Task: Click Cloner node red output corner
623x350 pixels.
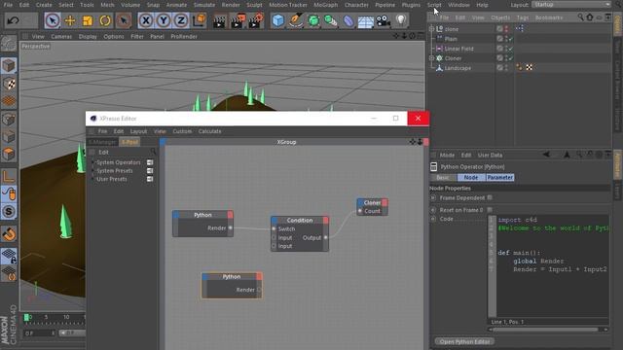Action: tap(385, 203)
